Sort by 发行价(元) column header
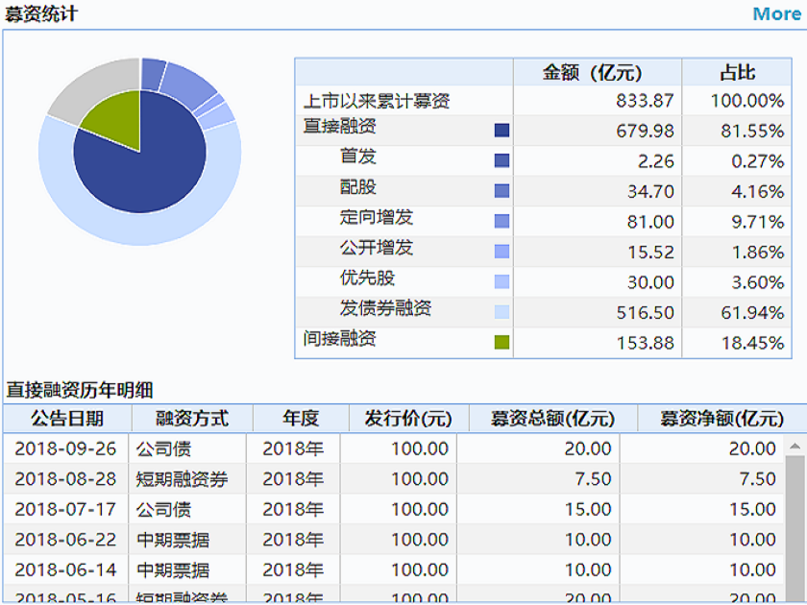The width and height of the screenshot is (807, 605). click(409, 419)
